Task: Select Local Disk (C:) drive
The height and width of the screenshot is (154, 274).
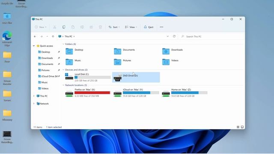Action: [88, 77]
